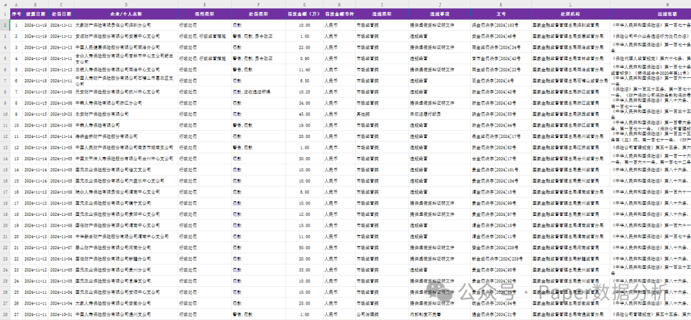Image resolution: width=691 pixels, height=320 pixels.
Task: Select column B header
Action: click(x=35, y=4)
